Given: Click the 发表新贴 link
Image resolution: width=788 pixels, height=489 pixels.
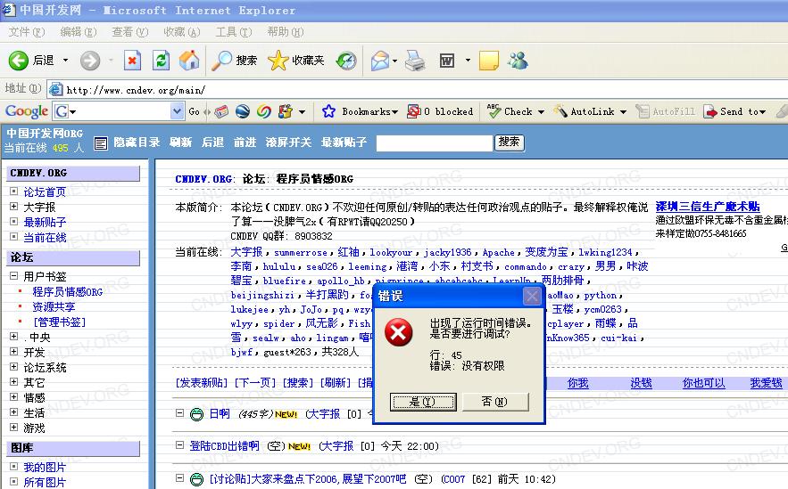Looking at the screenshot, I should [202, 383].
